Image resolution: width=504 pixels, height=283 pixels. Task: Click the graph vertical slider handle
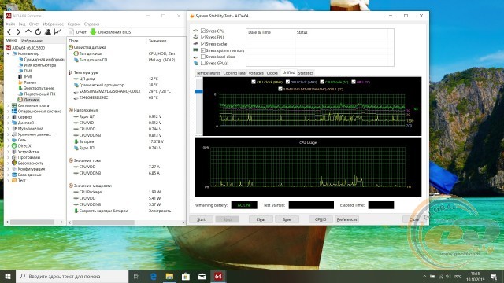(198, 91)
